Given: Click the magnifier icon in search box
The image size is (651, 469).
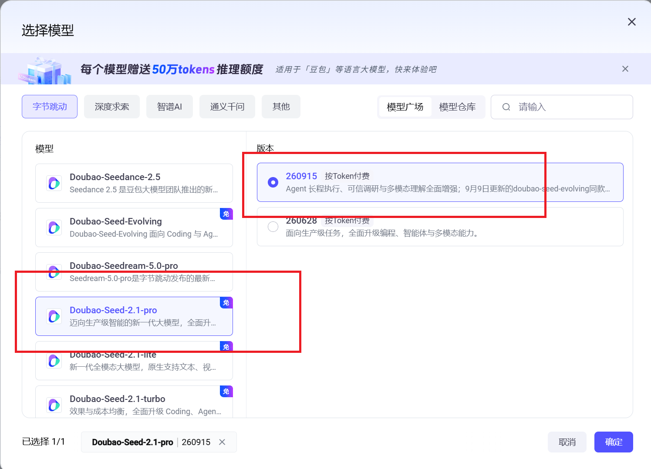Looking at the screenshot, I should [506, 107].
